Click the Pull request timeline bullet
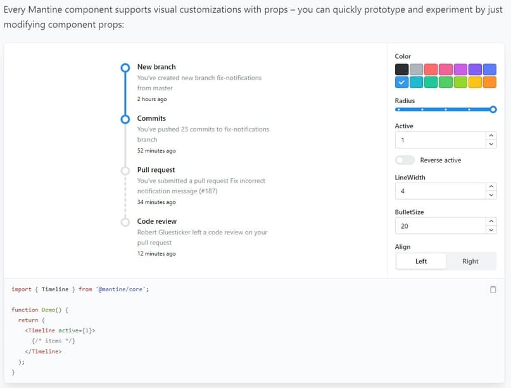 pos(125,170)
